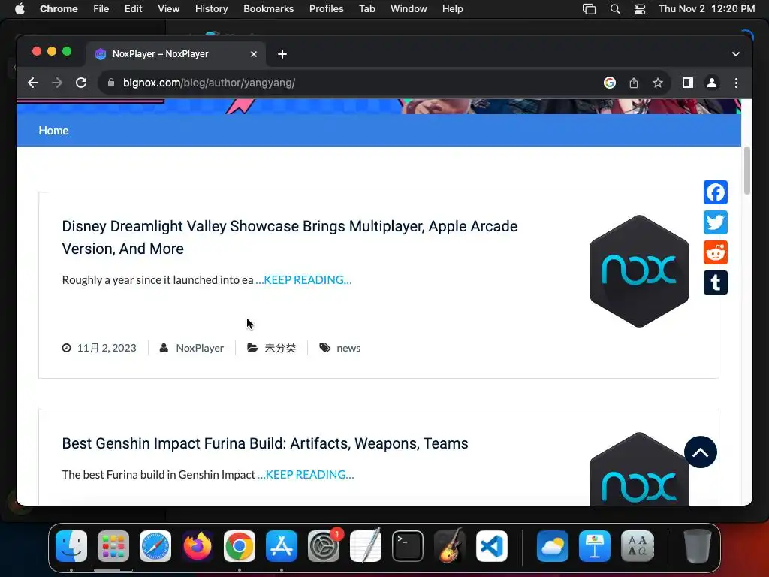Open the View menu
This screenshot has width=769, height=577.
click(x=169, y=9)
